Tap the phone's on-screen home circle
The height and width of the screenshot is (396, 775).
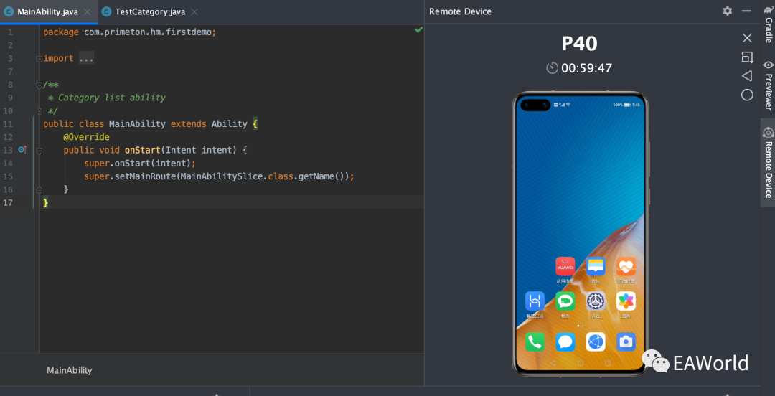tap(581, 363)
